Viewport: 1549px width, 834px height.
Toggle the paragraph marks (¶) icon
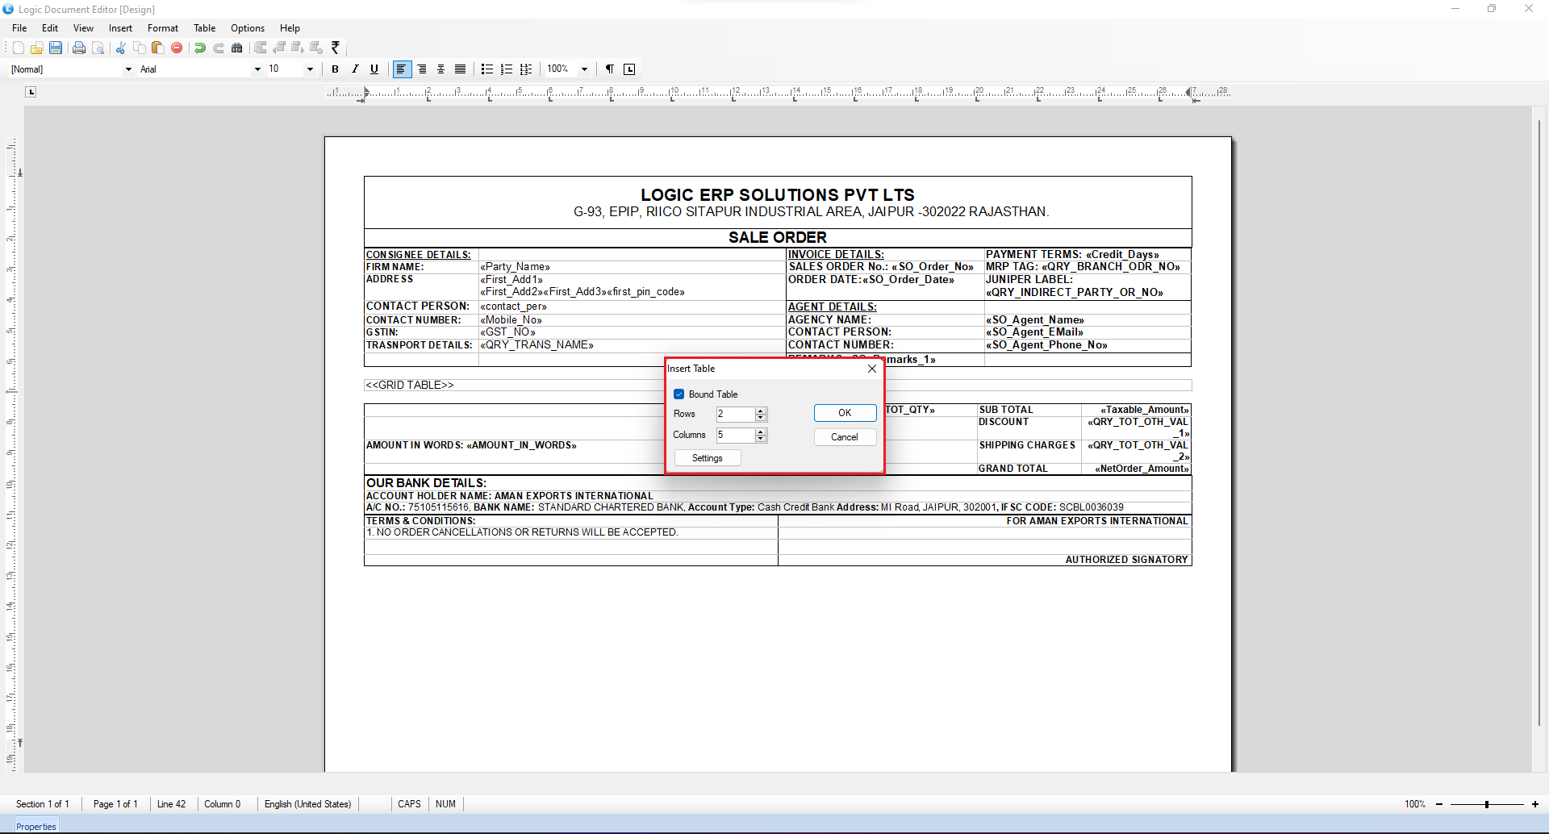pos(610,69)
